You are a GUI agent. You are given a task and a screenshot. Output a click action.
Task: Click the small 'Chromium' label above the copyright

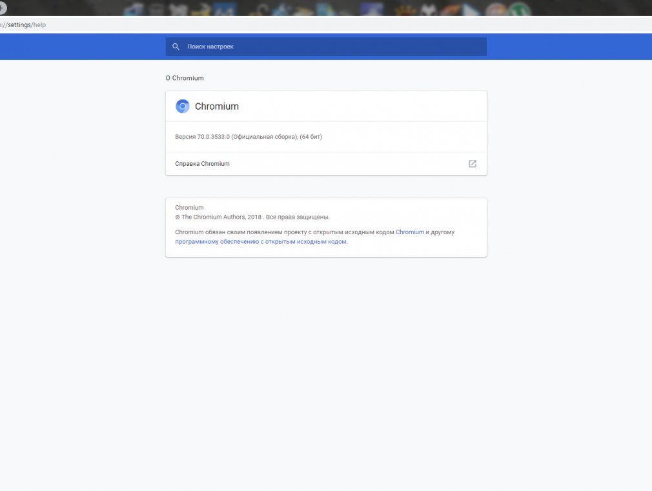[189, 208]
